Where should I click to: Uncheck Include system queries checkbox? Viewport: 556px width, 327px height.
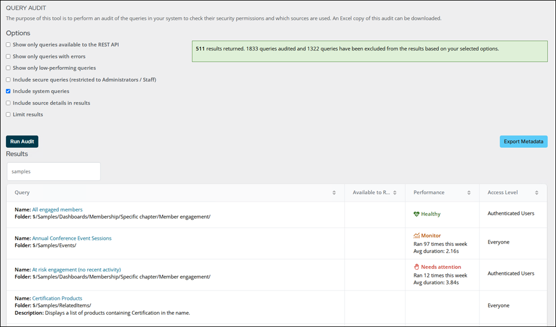[x=8, y=91]
